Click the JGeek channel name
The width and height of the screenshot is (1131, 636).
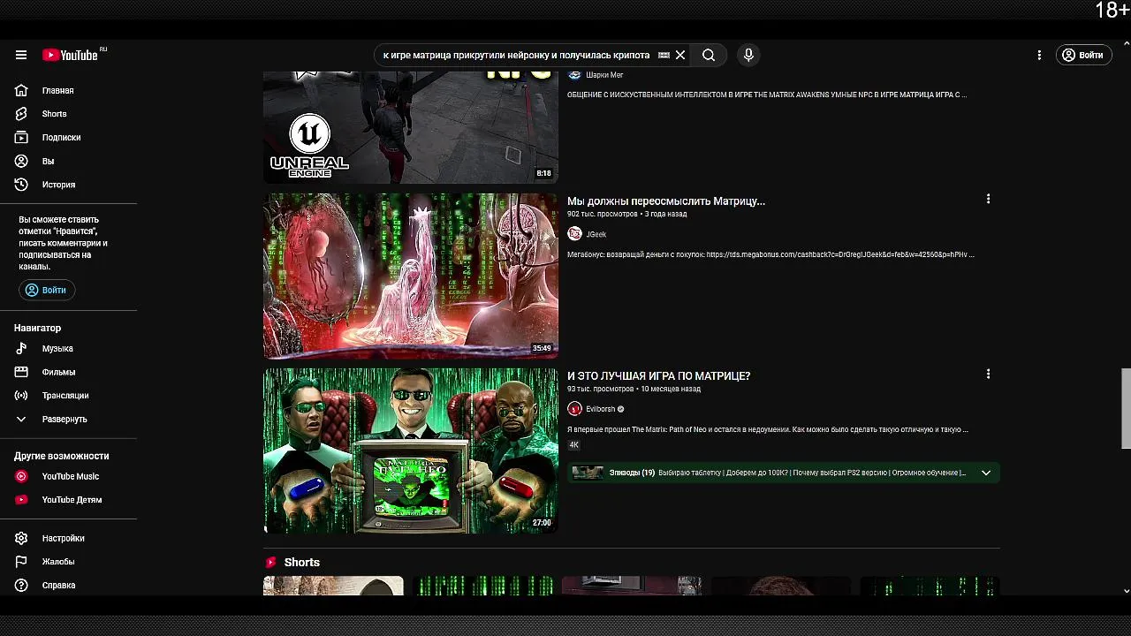coord(596,234)
